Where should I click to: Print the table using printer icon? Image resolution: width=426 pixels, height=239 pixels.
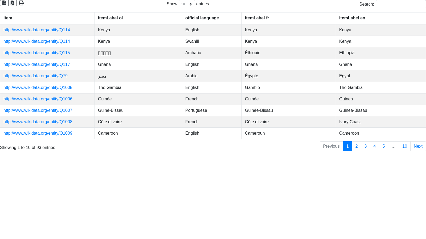click(21, 3)
